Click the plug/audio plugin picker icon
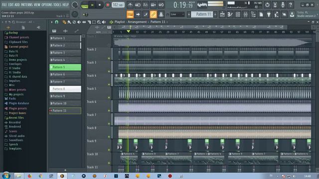This screenshot has height=179, width=319. 269,14
